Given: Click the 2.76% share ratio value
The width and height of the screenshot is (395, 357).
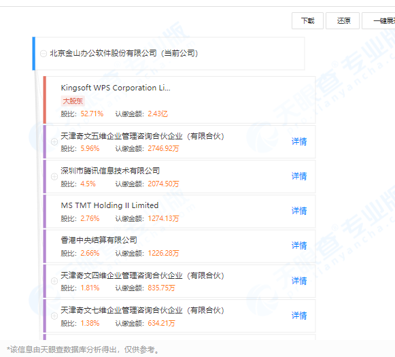Looking at the screenshot, I should (90, 218).
